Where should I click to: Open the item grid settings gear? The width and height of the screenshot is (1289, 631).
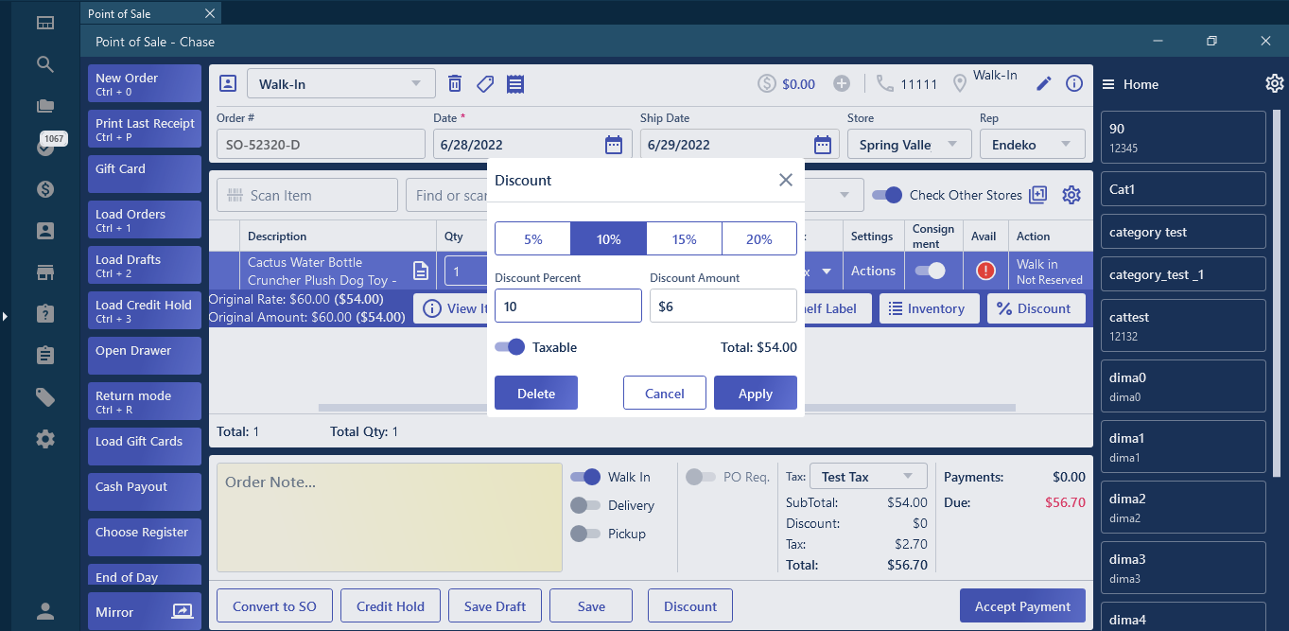coord(1071,195)
